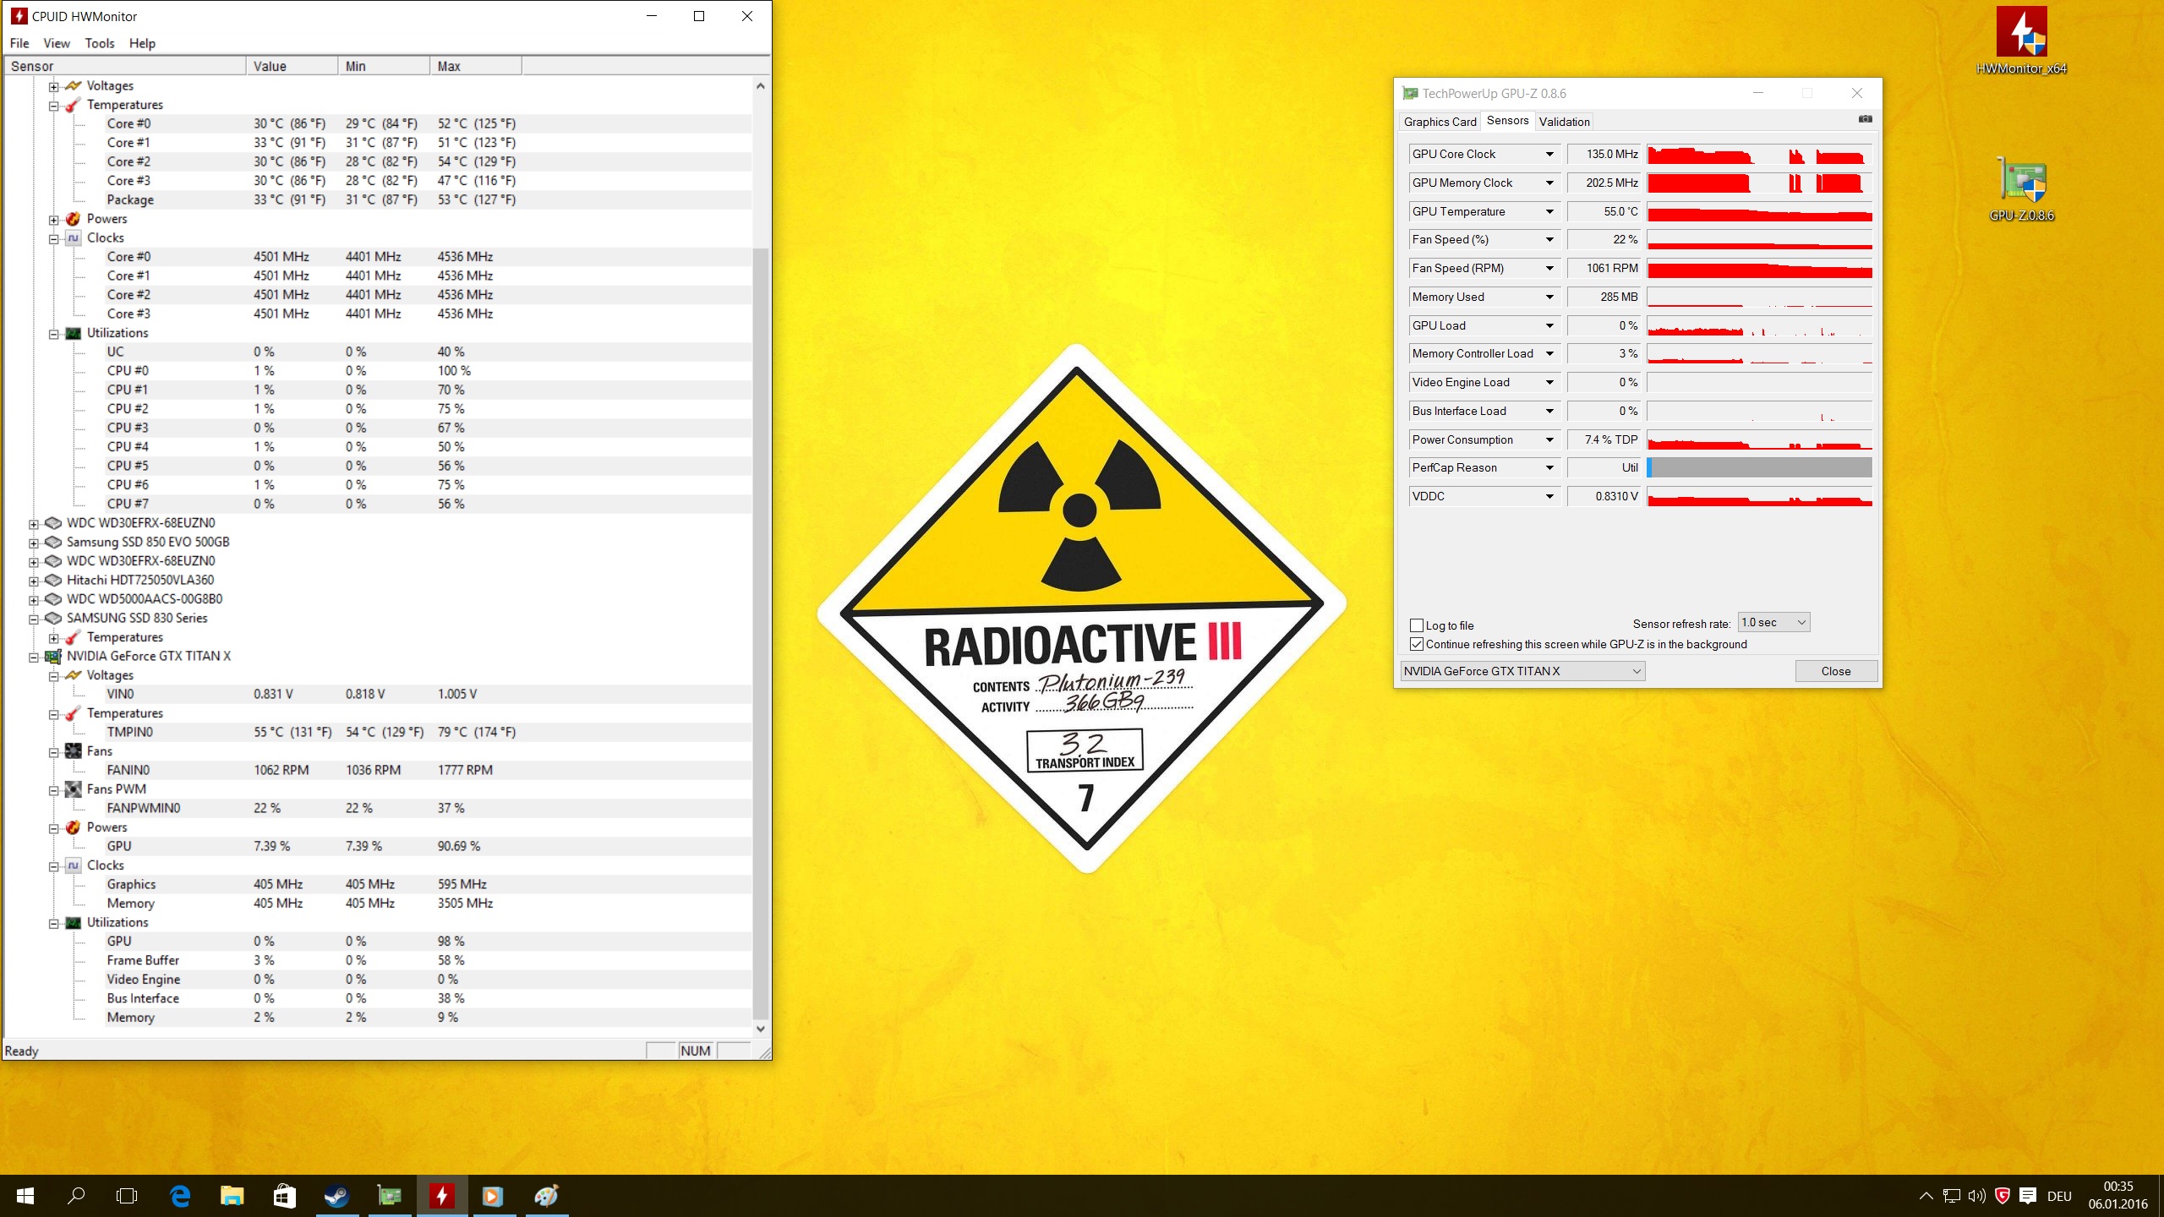The height and width of the screenshot is (1217, 2164).
Task: Click the Steam taskbar icon
Action: click(x=336, y=1196)
